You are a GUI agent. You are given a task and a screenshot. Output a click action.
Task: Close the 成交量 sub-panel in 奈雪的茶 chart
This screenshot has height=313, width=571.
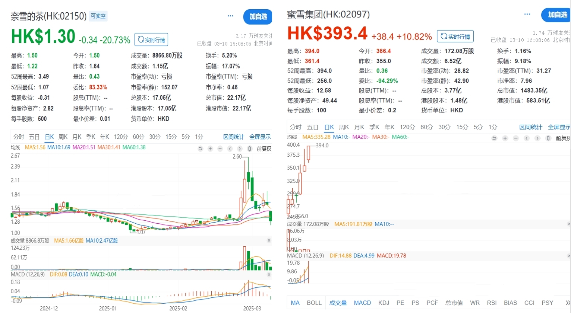click(x=269, y=240)
